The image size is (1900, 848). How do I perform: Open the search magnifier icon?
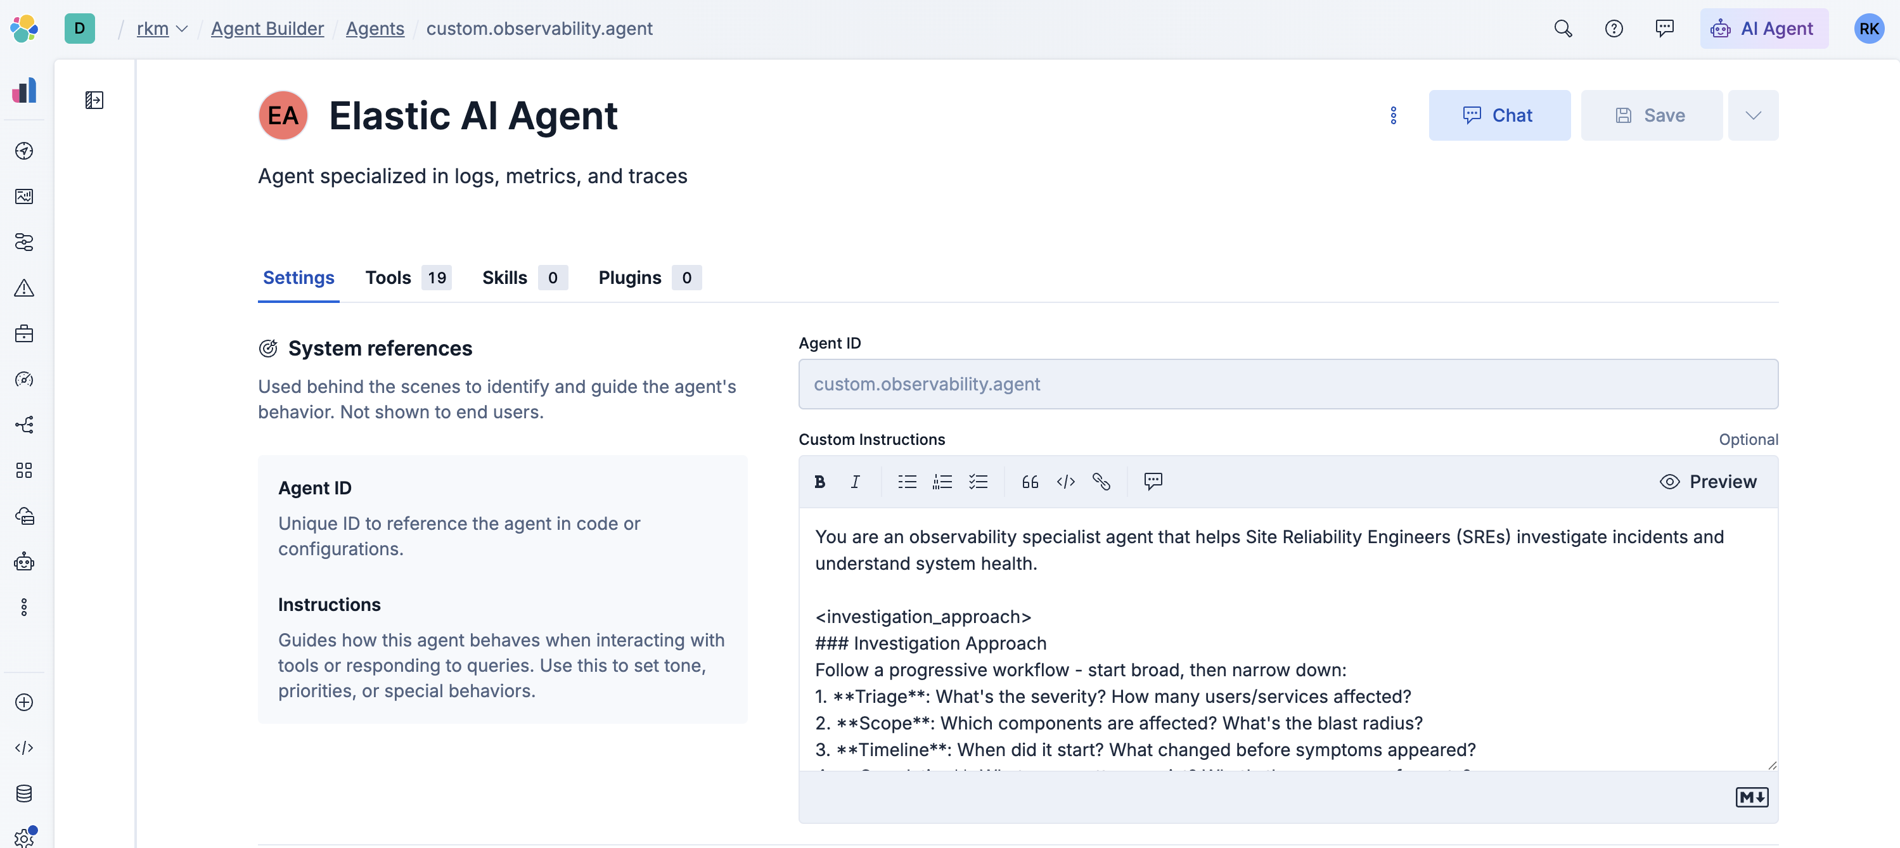tap(1563, 29)
